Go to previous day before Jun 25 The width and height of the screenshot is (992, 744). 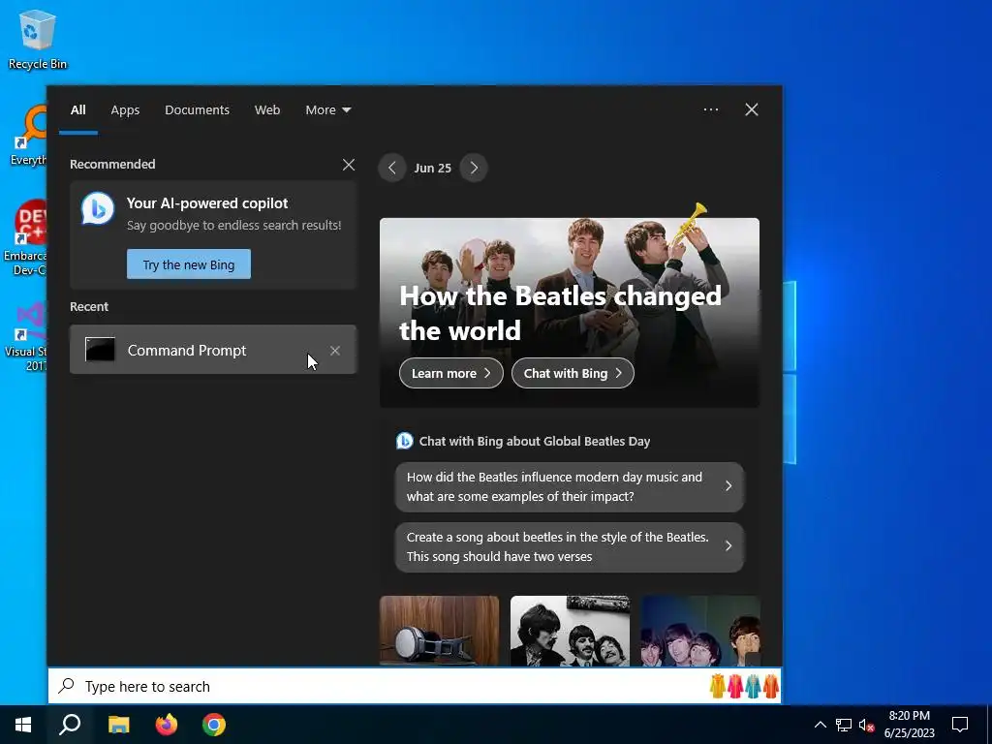[392, 168]
